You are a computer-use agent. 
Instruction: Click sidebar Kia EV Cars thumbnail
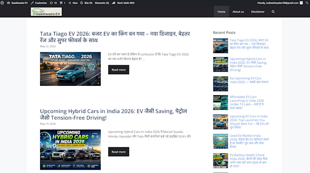pyautogui.click(x=221, y=84)
